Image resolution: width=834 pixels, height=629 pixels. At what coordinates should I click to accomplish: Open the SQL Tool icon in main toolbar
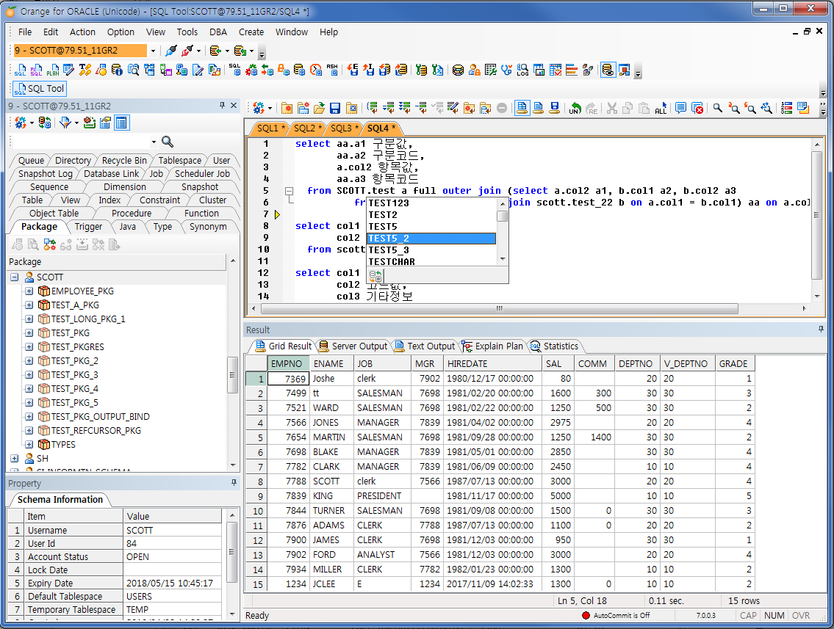(x=21, y=70)
